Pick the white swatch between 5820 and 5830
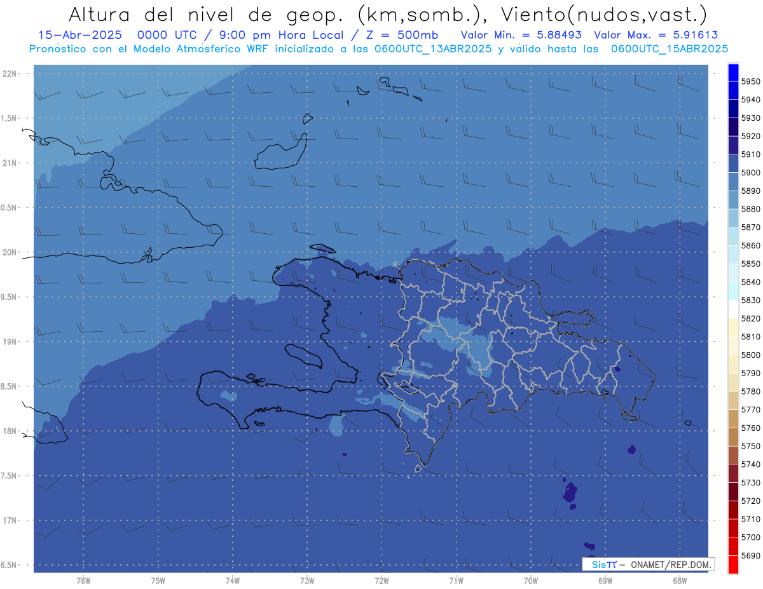Viewport: 763px width, 589px height. click(x=733, y=309)
